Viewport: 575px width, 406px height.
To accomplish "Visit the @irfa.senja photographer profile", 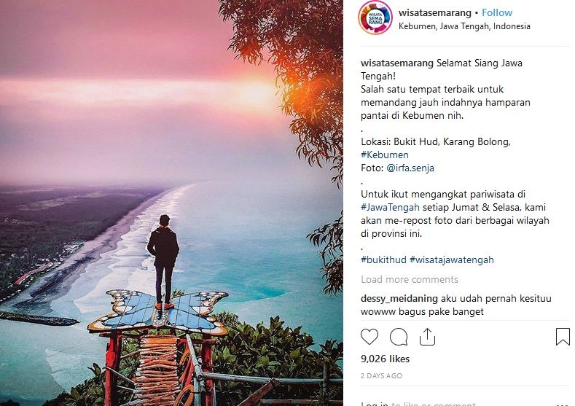I will [x=410, y=168].
